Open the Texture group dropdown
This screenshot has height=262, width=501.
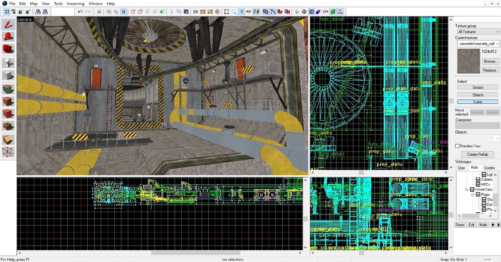coord(478,32)
